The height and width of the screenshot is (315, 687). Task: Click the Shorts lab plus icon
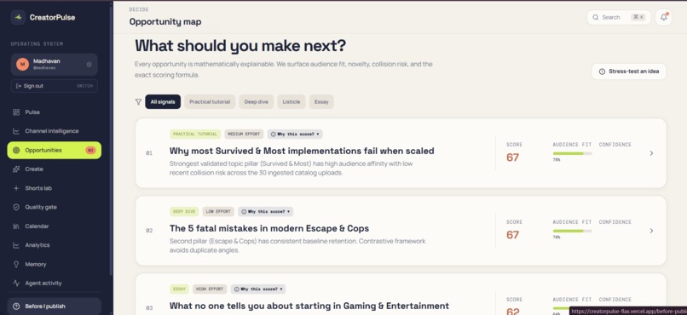click(16, 188)
